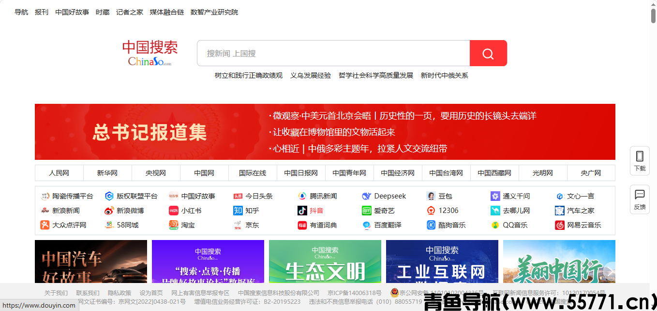Image resolution: width=657 pixels, height=311 pixels.
Task: Open the 陶瓷传播平台 icon link
Action: click(45, 196)
